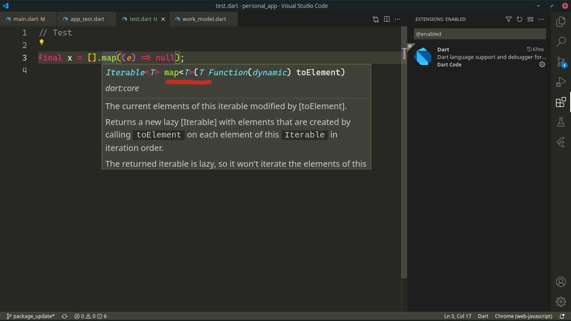Image resolution: width=571 pixels, height=321 pixels.
Task: Refresh the extensions list
Action: [x=519, y=19]
